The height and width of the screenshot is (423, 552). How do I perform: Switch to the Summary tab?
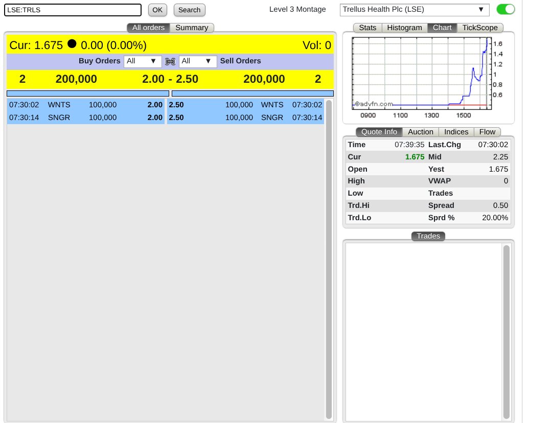pyautogui.click(x=192, y=28)
